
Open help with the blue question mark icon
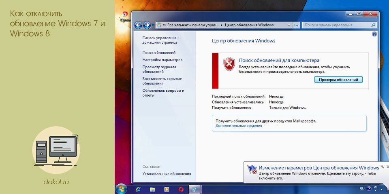(x=374, y=34)
